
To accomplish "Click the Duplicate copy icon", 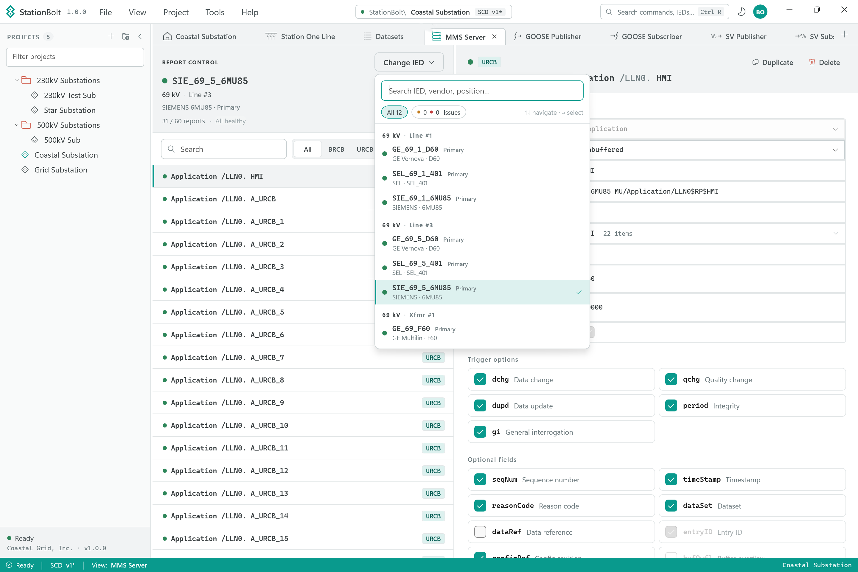I will point(755,62).
